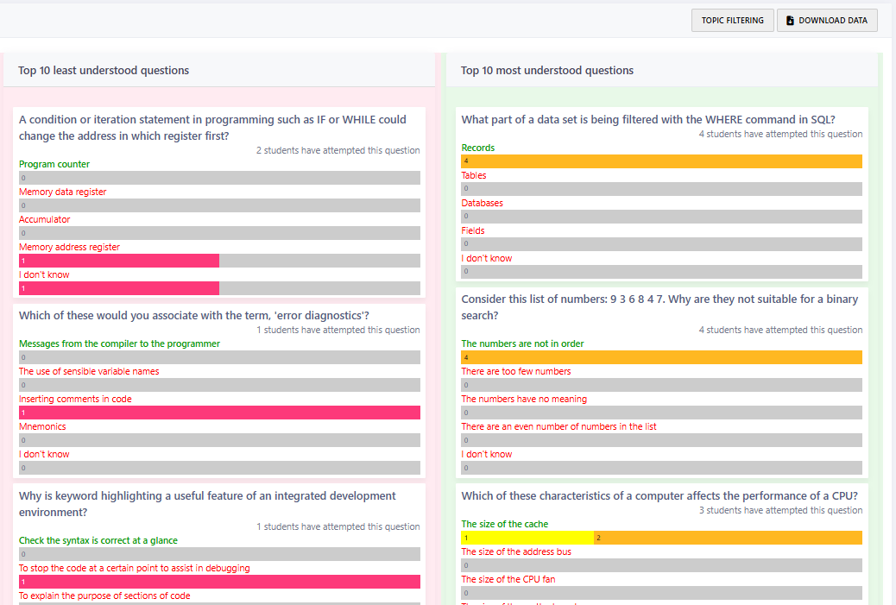
Task: Click the Topic Filtering button
Action: point(732,21)
